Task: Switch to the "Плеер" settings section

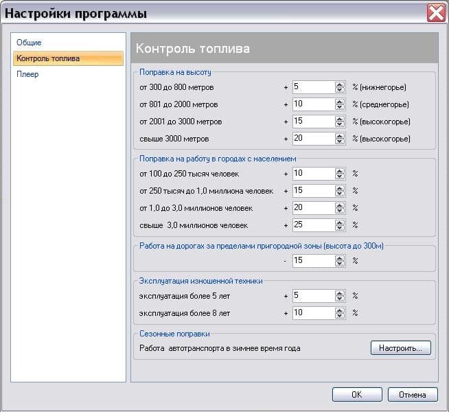Action: [27, 74]
